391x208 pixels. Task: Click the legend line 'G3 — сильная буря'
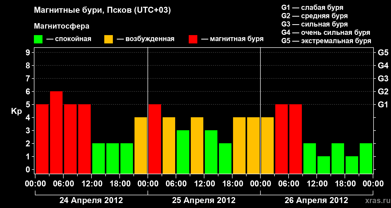[x=314, y=24]
